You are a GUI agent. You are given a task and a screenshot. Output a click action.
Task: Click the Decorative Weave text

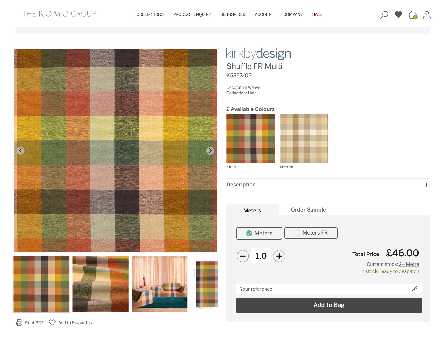tap(243, 87)
